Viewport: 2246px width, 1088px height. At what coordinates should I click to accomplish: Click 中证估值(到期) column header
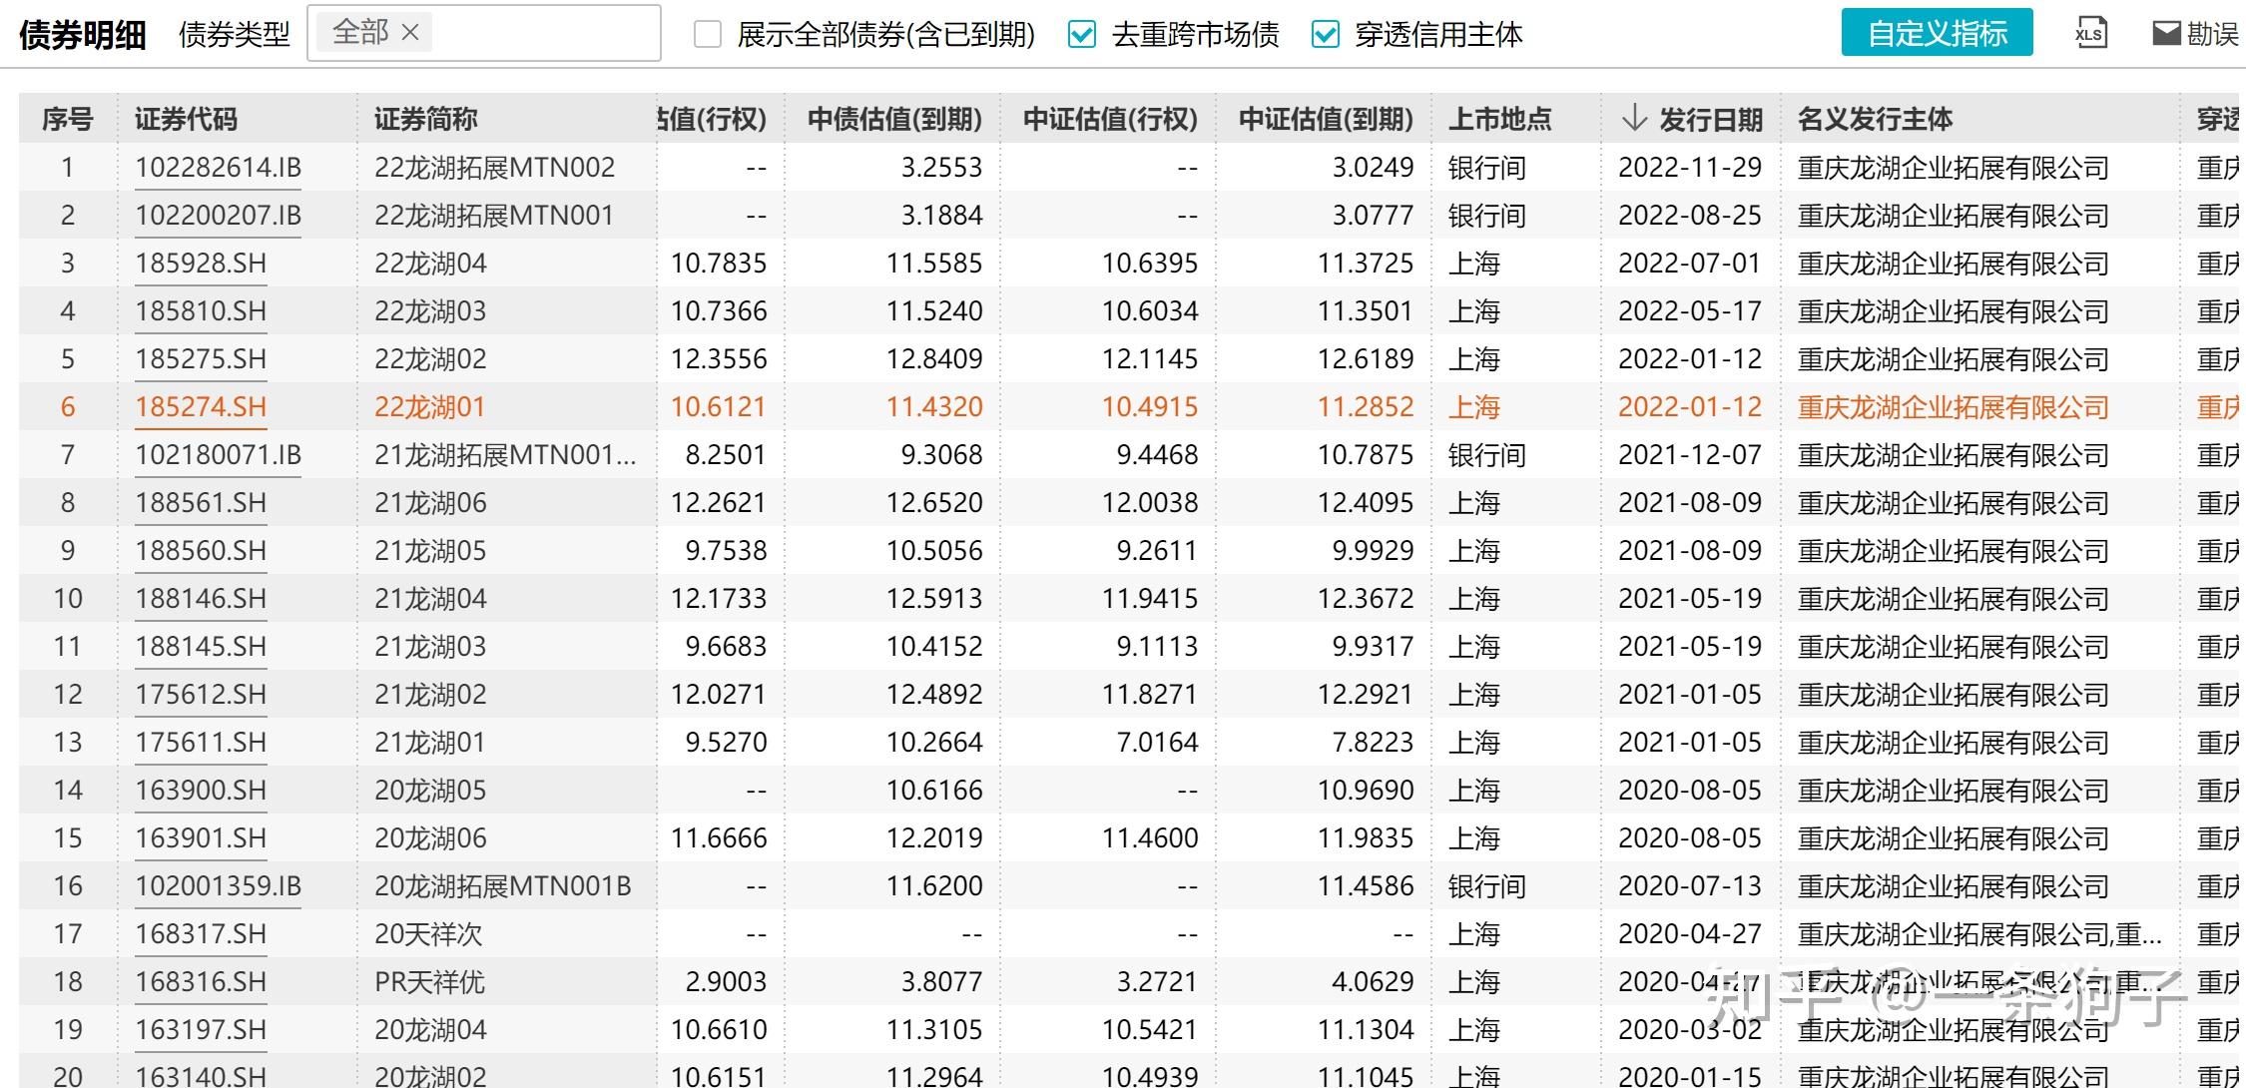coord(1326,120)
